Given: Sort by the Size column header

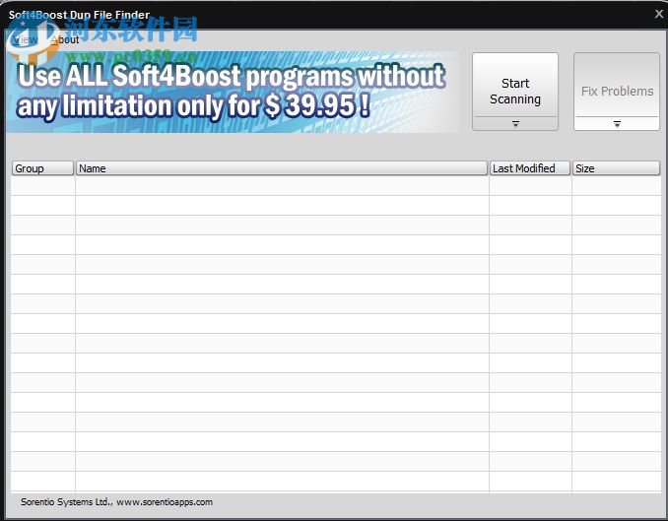Looking at the screenshot, I should 616,168.
